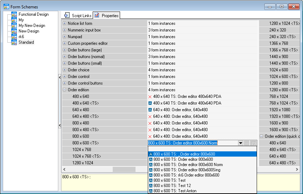The image size is (303, 194).
Task: Select the My scheme icon in tree
Action: [14, 20]
